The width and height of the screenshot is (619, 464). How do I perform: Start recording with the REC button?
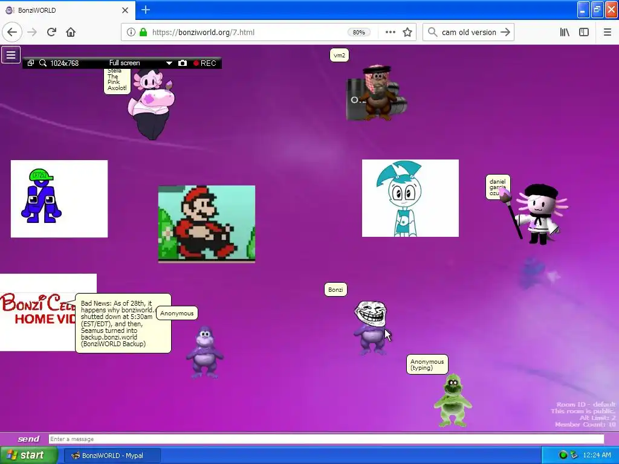[205, 63]
